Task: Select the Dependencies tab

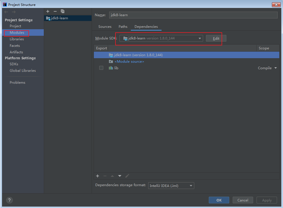Action: pyautogui.click(x=146, y=26)
